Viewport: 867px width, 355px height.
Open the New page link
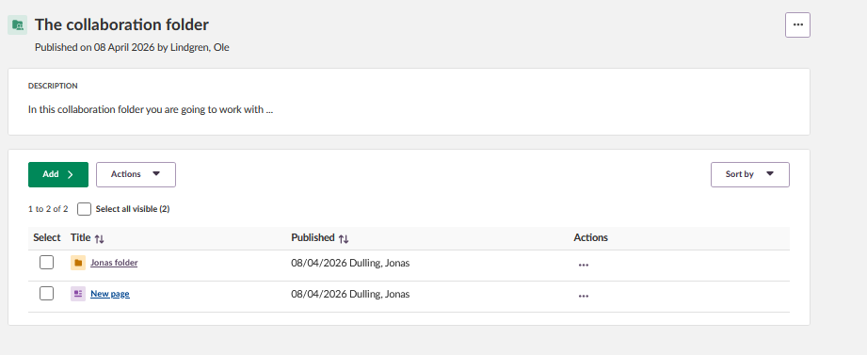coord(110,294)
